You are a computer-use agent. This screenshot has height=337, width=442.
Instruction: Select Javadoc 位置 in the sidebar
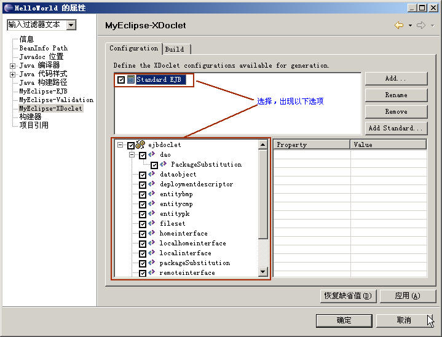(x=41, y=57)
